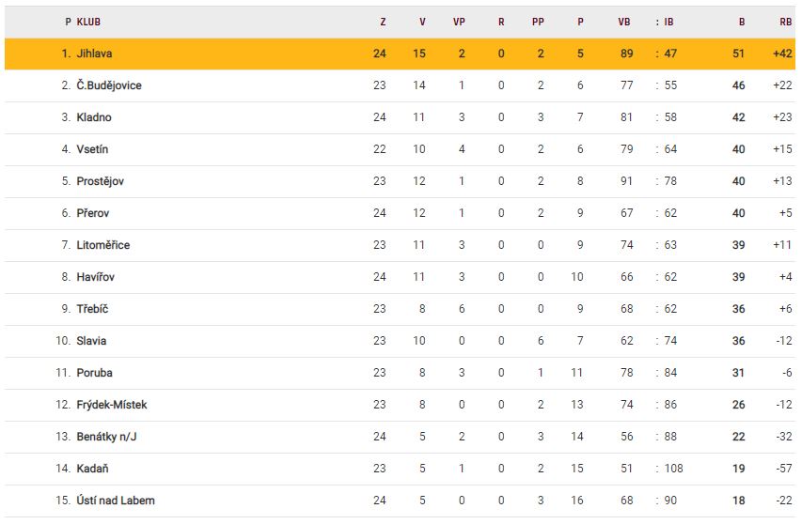Click on Poruba club name
802x524 pixels.
click(x=94, y=373)
